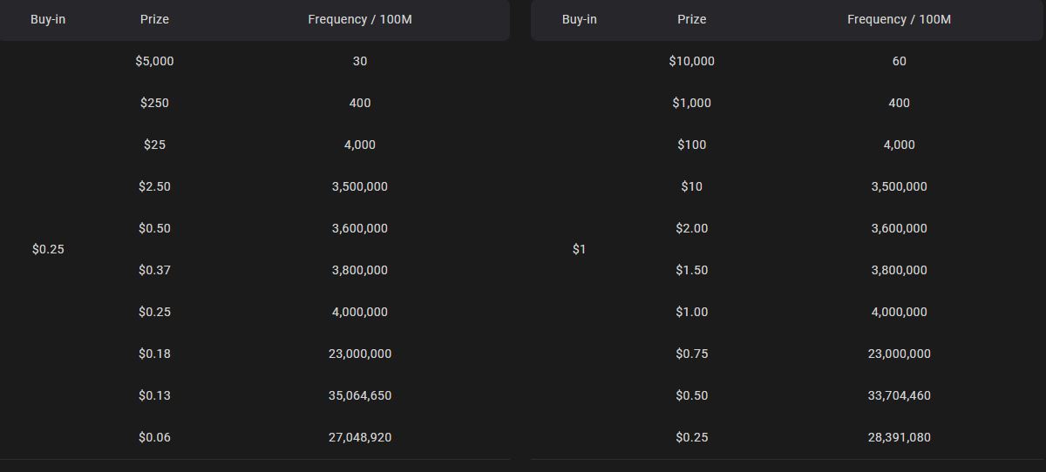Click the $1,000 prize cell
The image size is (1046, 472).
[692, 103]
